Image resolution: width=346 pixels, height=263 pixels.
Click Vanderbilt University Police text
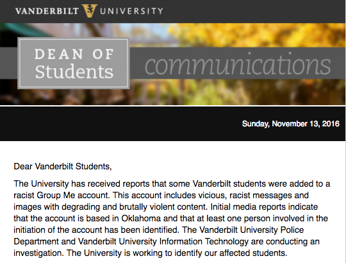[x=252, y=230]
